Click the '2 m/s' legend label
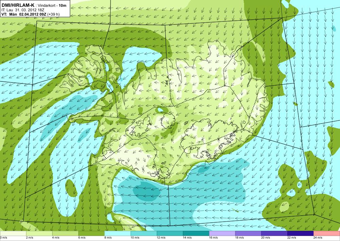 coord(30,238)
